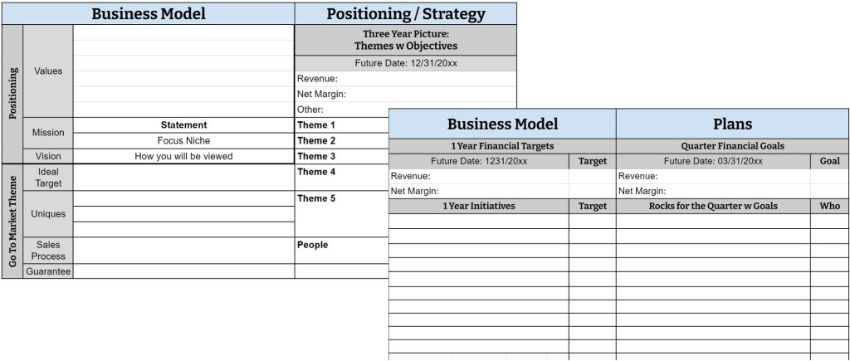Select the "Sales Process" label cell
Viewport: 850px width, 361px height.
point(48,251)
